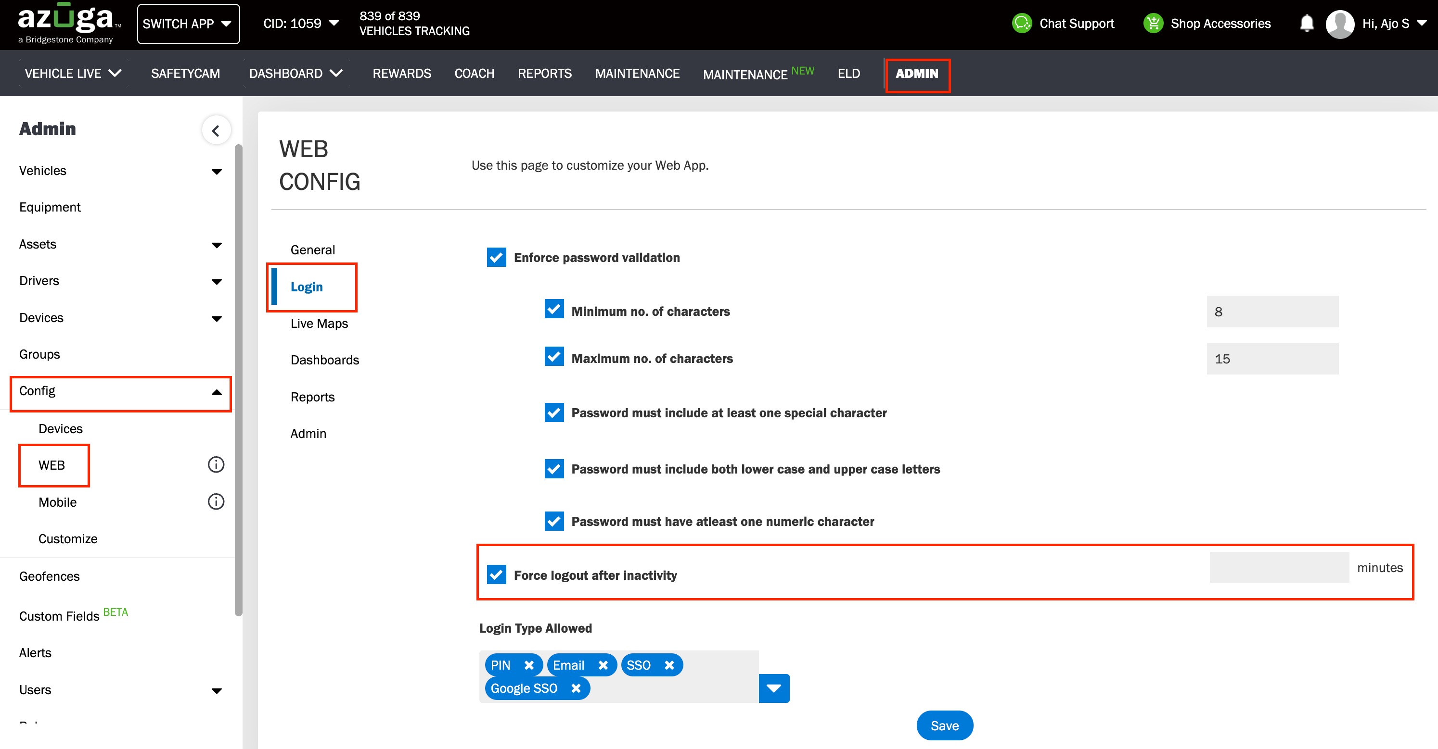Toggle Enforce password validation checkbox
This screenshot has width=1438, height=749.
coord(496,257)
